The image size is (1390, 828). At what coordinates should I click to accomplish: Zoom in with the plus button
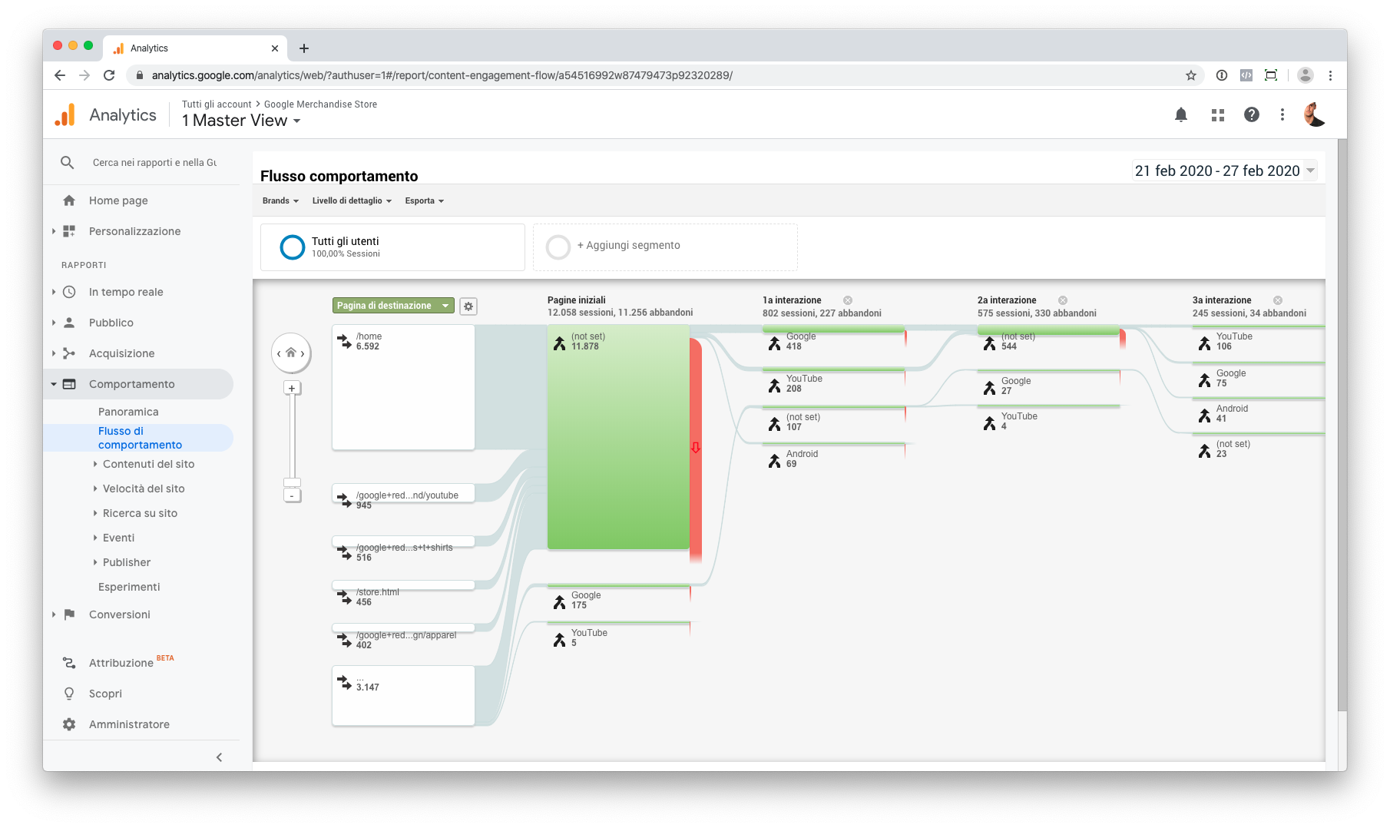click(292, 388)
